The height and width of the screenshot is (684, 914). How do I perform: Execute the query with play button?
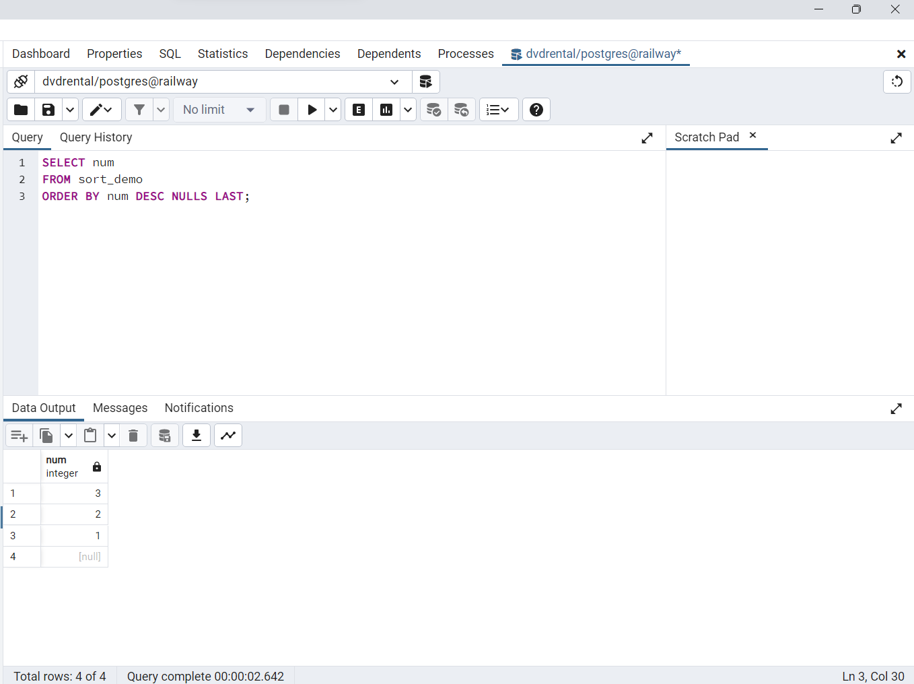(312, 110)
